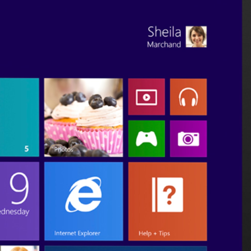
Task: Click the Internet Explorer 'e' logo
Action: 84,194
